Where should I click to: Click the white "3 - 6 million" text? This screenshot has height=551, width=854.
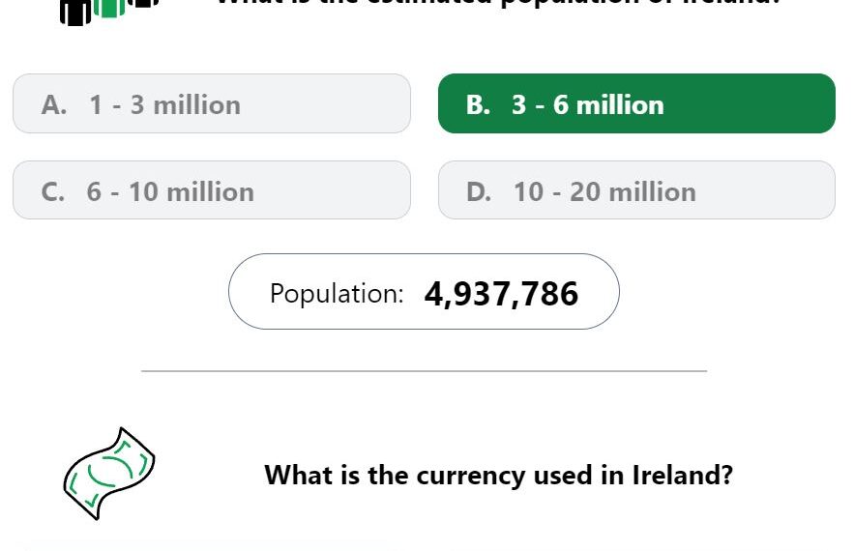pos(588,104)
